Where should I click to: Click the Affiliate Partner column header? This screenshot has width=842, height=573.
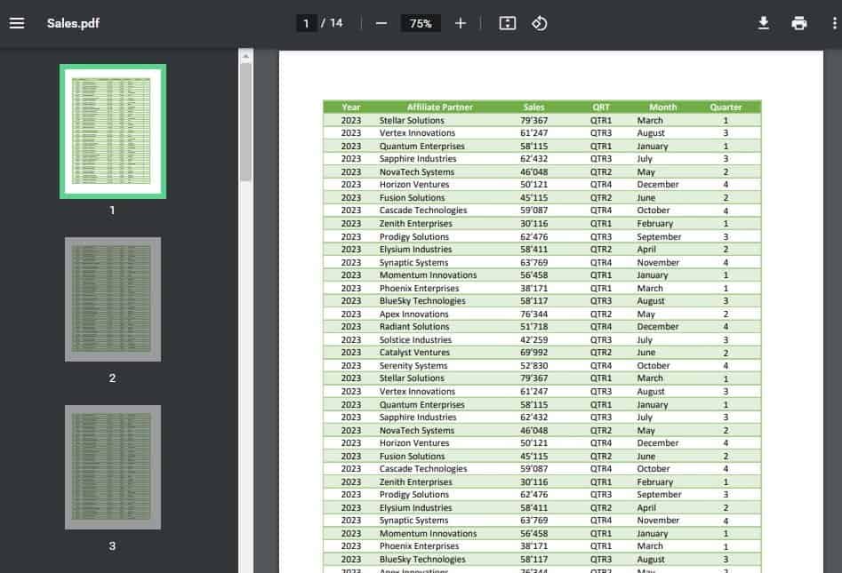pyautogui.click(x=440, y=107)
